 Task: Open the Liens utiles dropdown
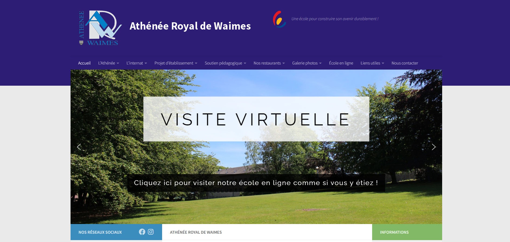[372, 63]
